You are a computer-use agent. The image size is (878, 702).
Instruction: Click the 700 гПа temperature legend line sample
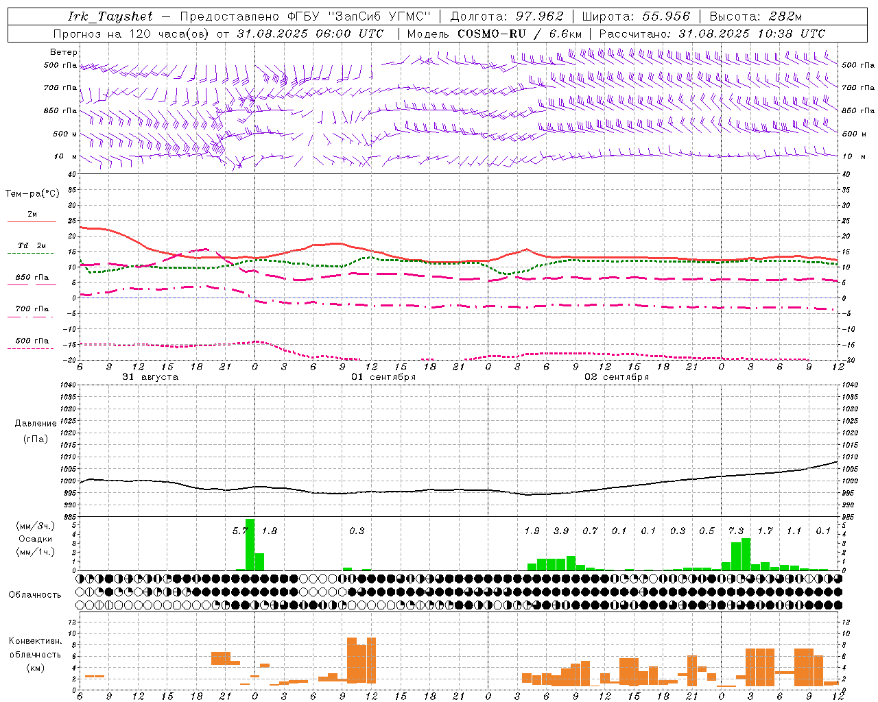[x=31, y=317]
